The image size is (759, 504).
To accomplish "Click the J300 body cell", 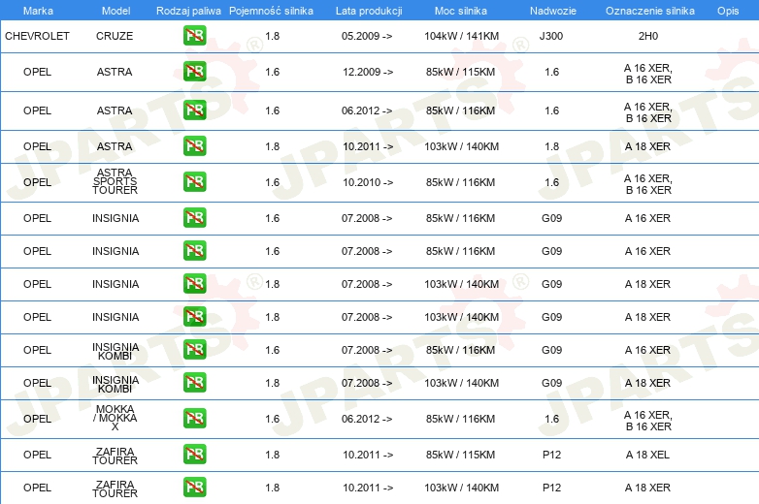I will click(x=551, y=36).
